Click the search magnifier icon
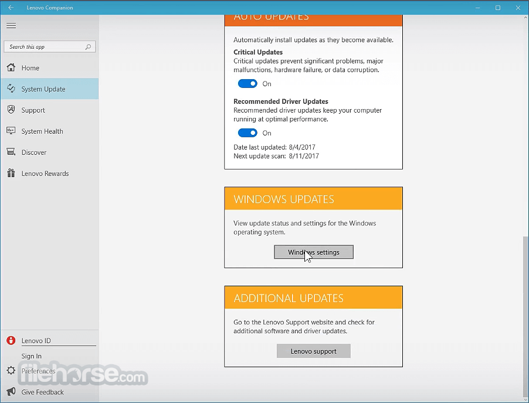 pyautogui.click(x=88, y=47)
